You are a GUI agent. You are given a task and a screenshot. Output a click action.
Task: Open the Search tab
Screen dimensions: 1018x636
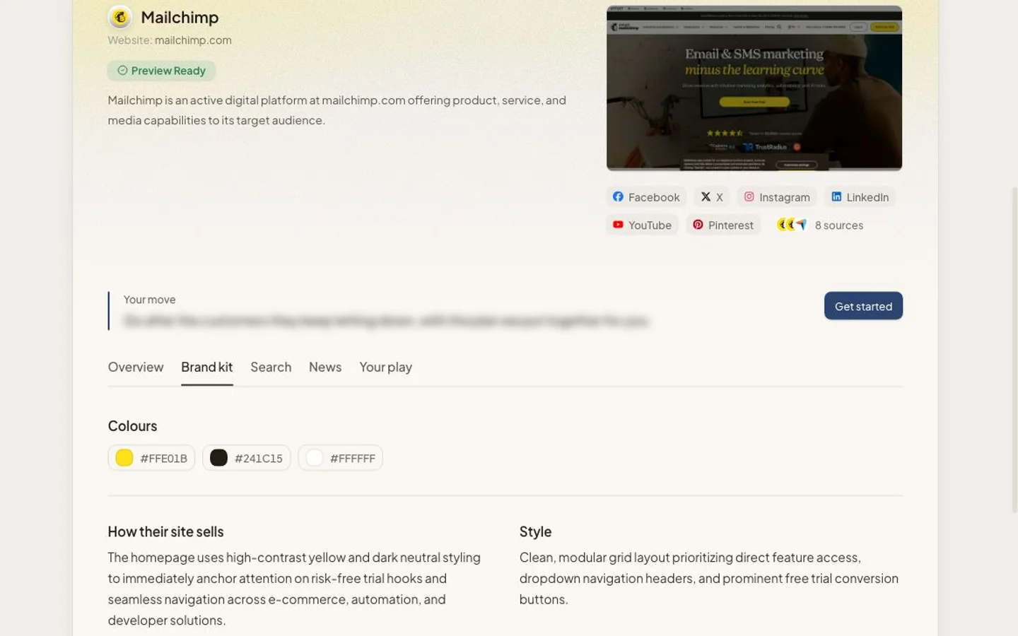(271, 367)
